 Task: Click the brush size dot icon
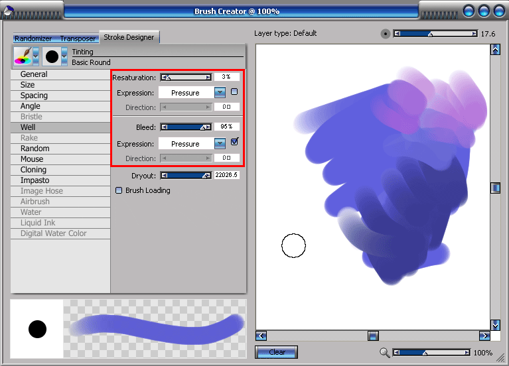point(386,33)
